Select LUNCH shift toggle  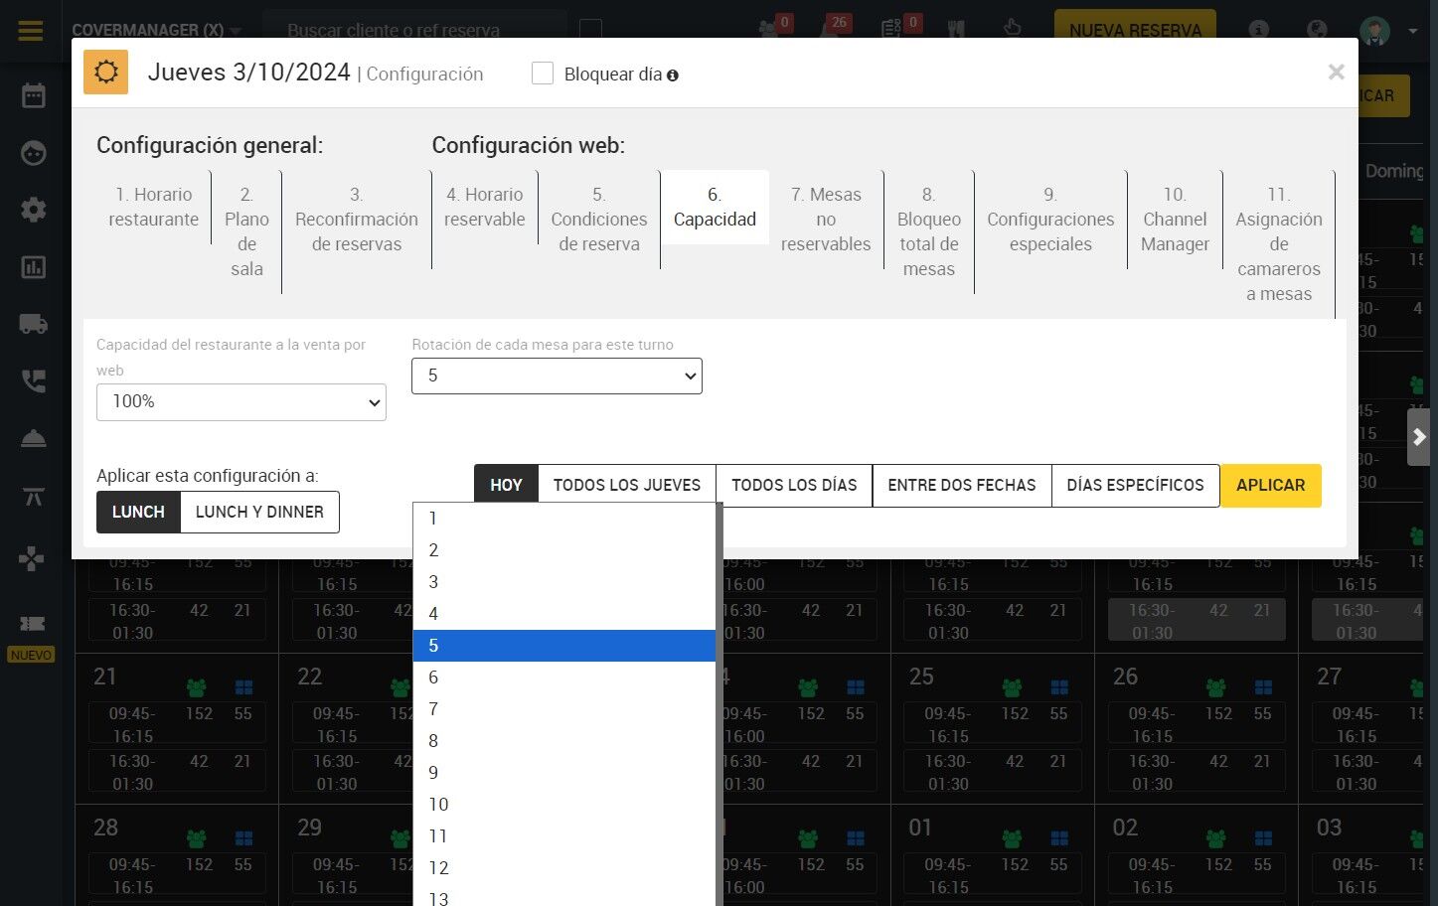coord(138,512)
